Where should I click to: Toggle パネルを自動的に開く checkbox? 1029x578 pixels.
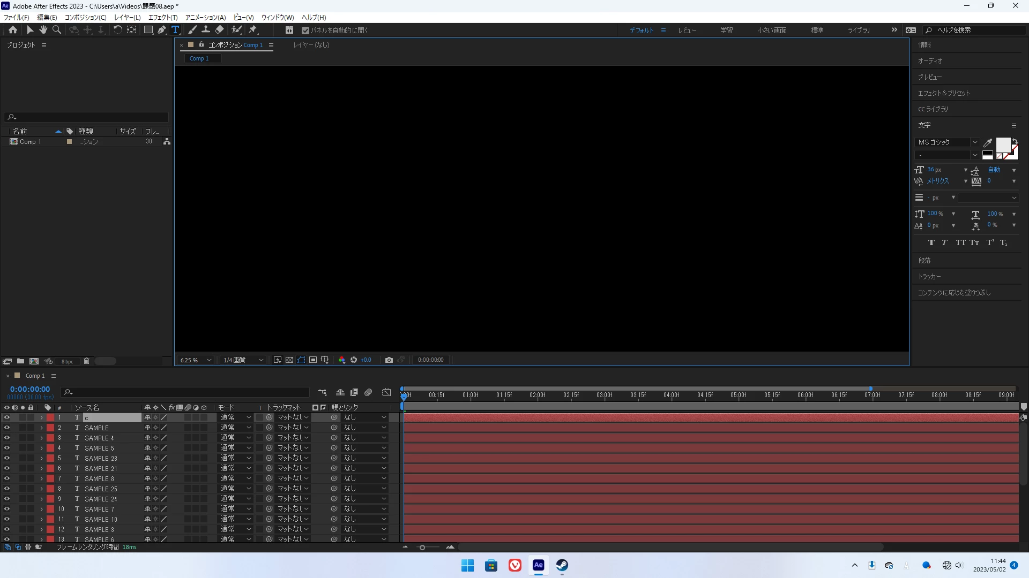(305, 31)
